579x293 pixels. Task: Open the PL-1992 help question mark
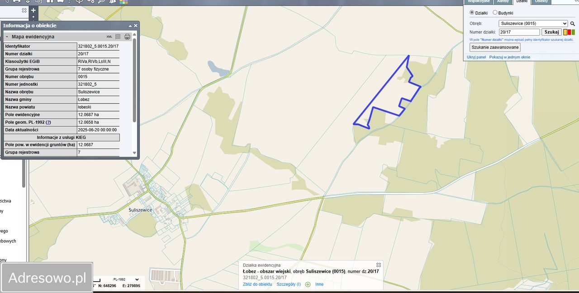click(48, 122)
